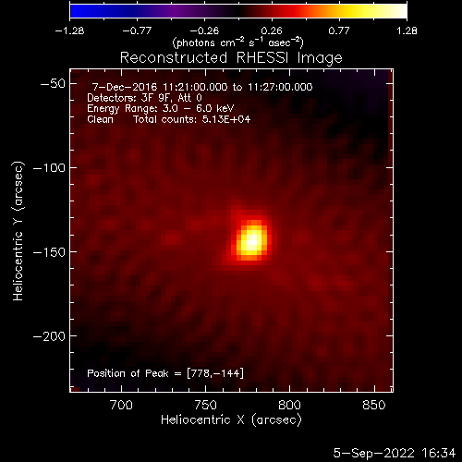Click the 'Reconstructed RHESSI Image' title
Screen dimensions: 462x462
(231, 58)
